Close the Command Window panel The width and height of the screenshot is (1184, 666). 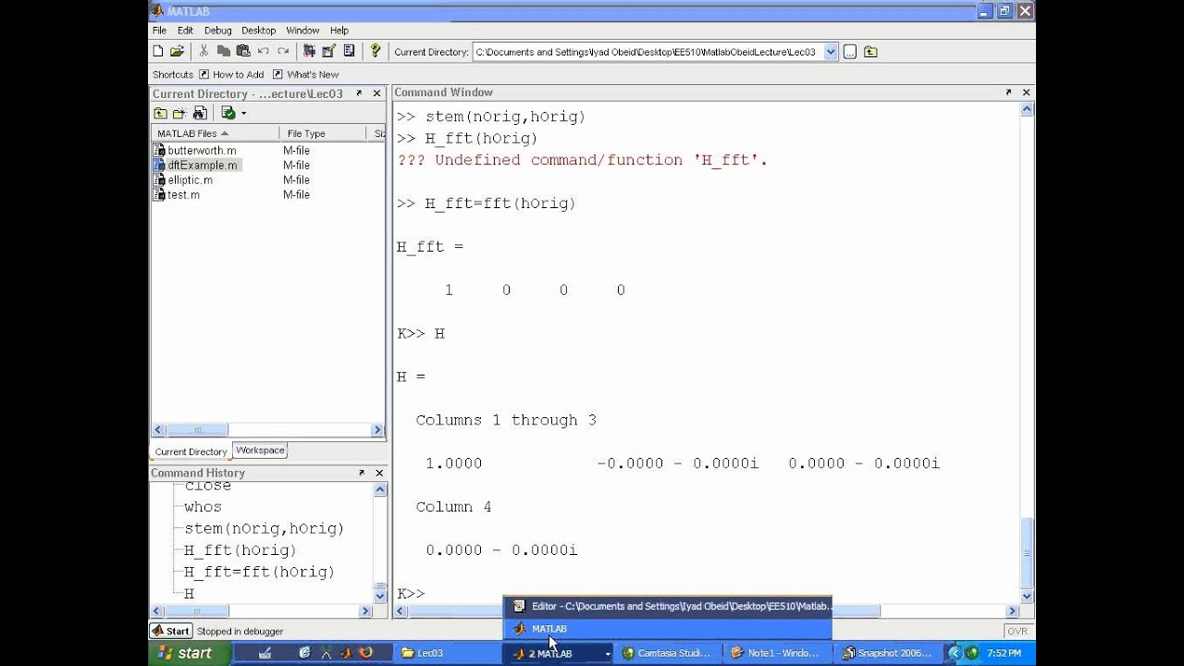click(1026, 92)
